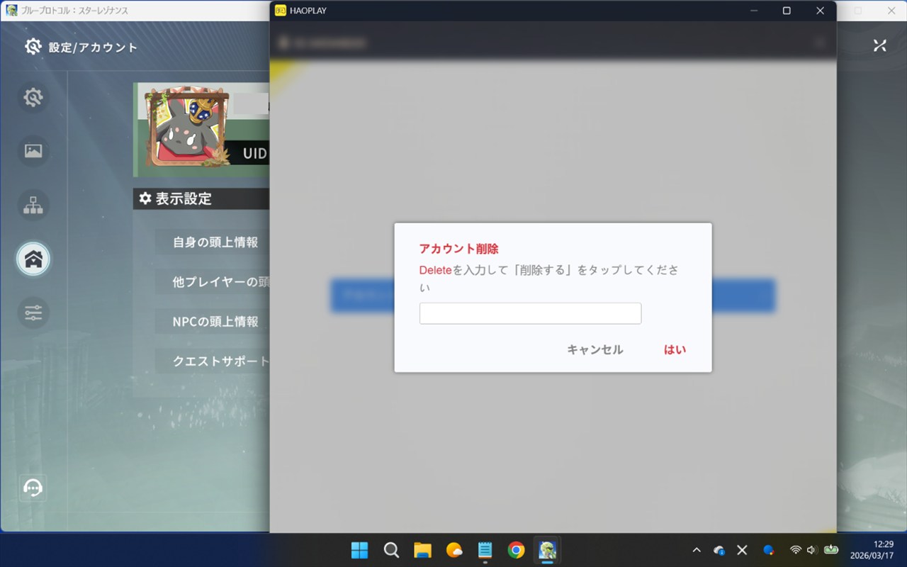Screen dimensions: 907x567
Task: Select the image/graphics settings sidebar icon
Action: click(33, 151)
